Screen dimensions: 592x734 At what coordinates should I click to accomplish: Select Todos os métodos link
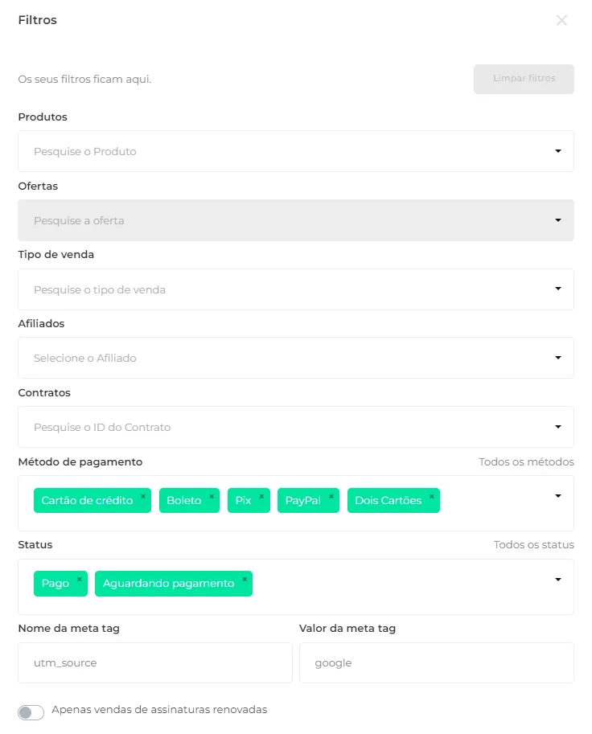click(526, 462)
